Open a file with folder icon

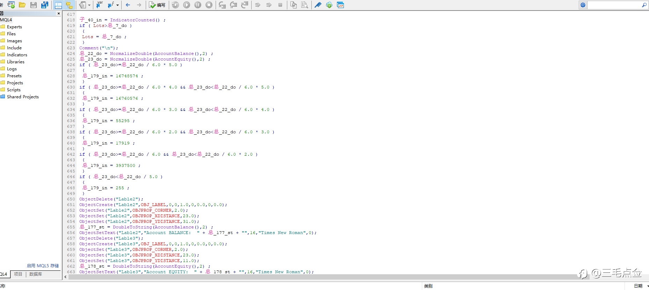point(22,5)
